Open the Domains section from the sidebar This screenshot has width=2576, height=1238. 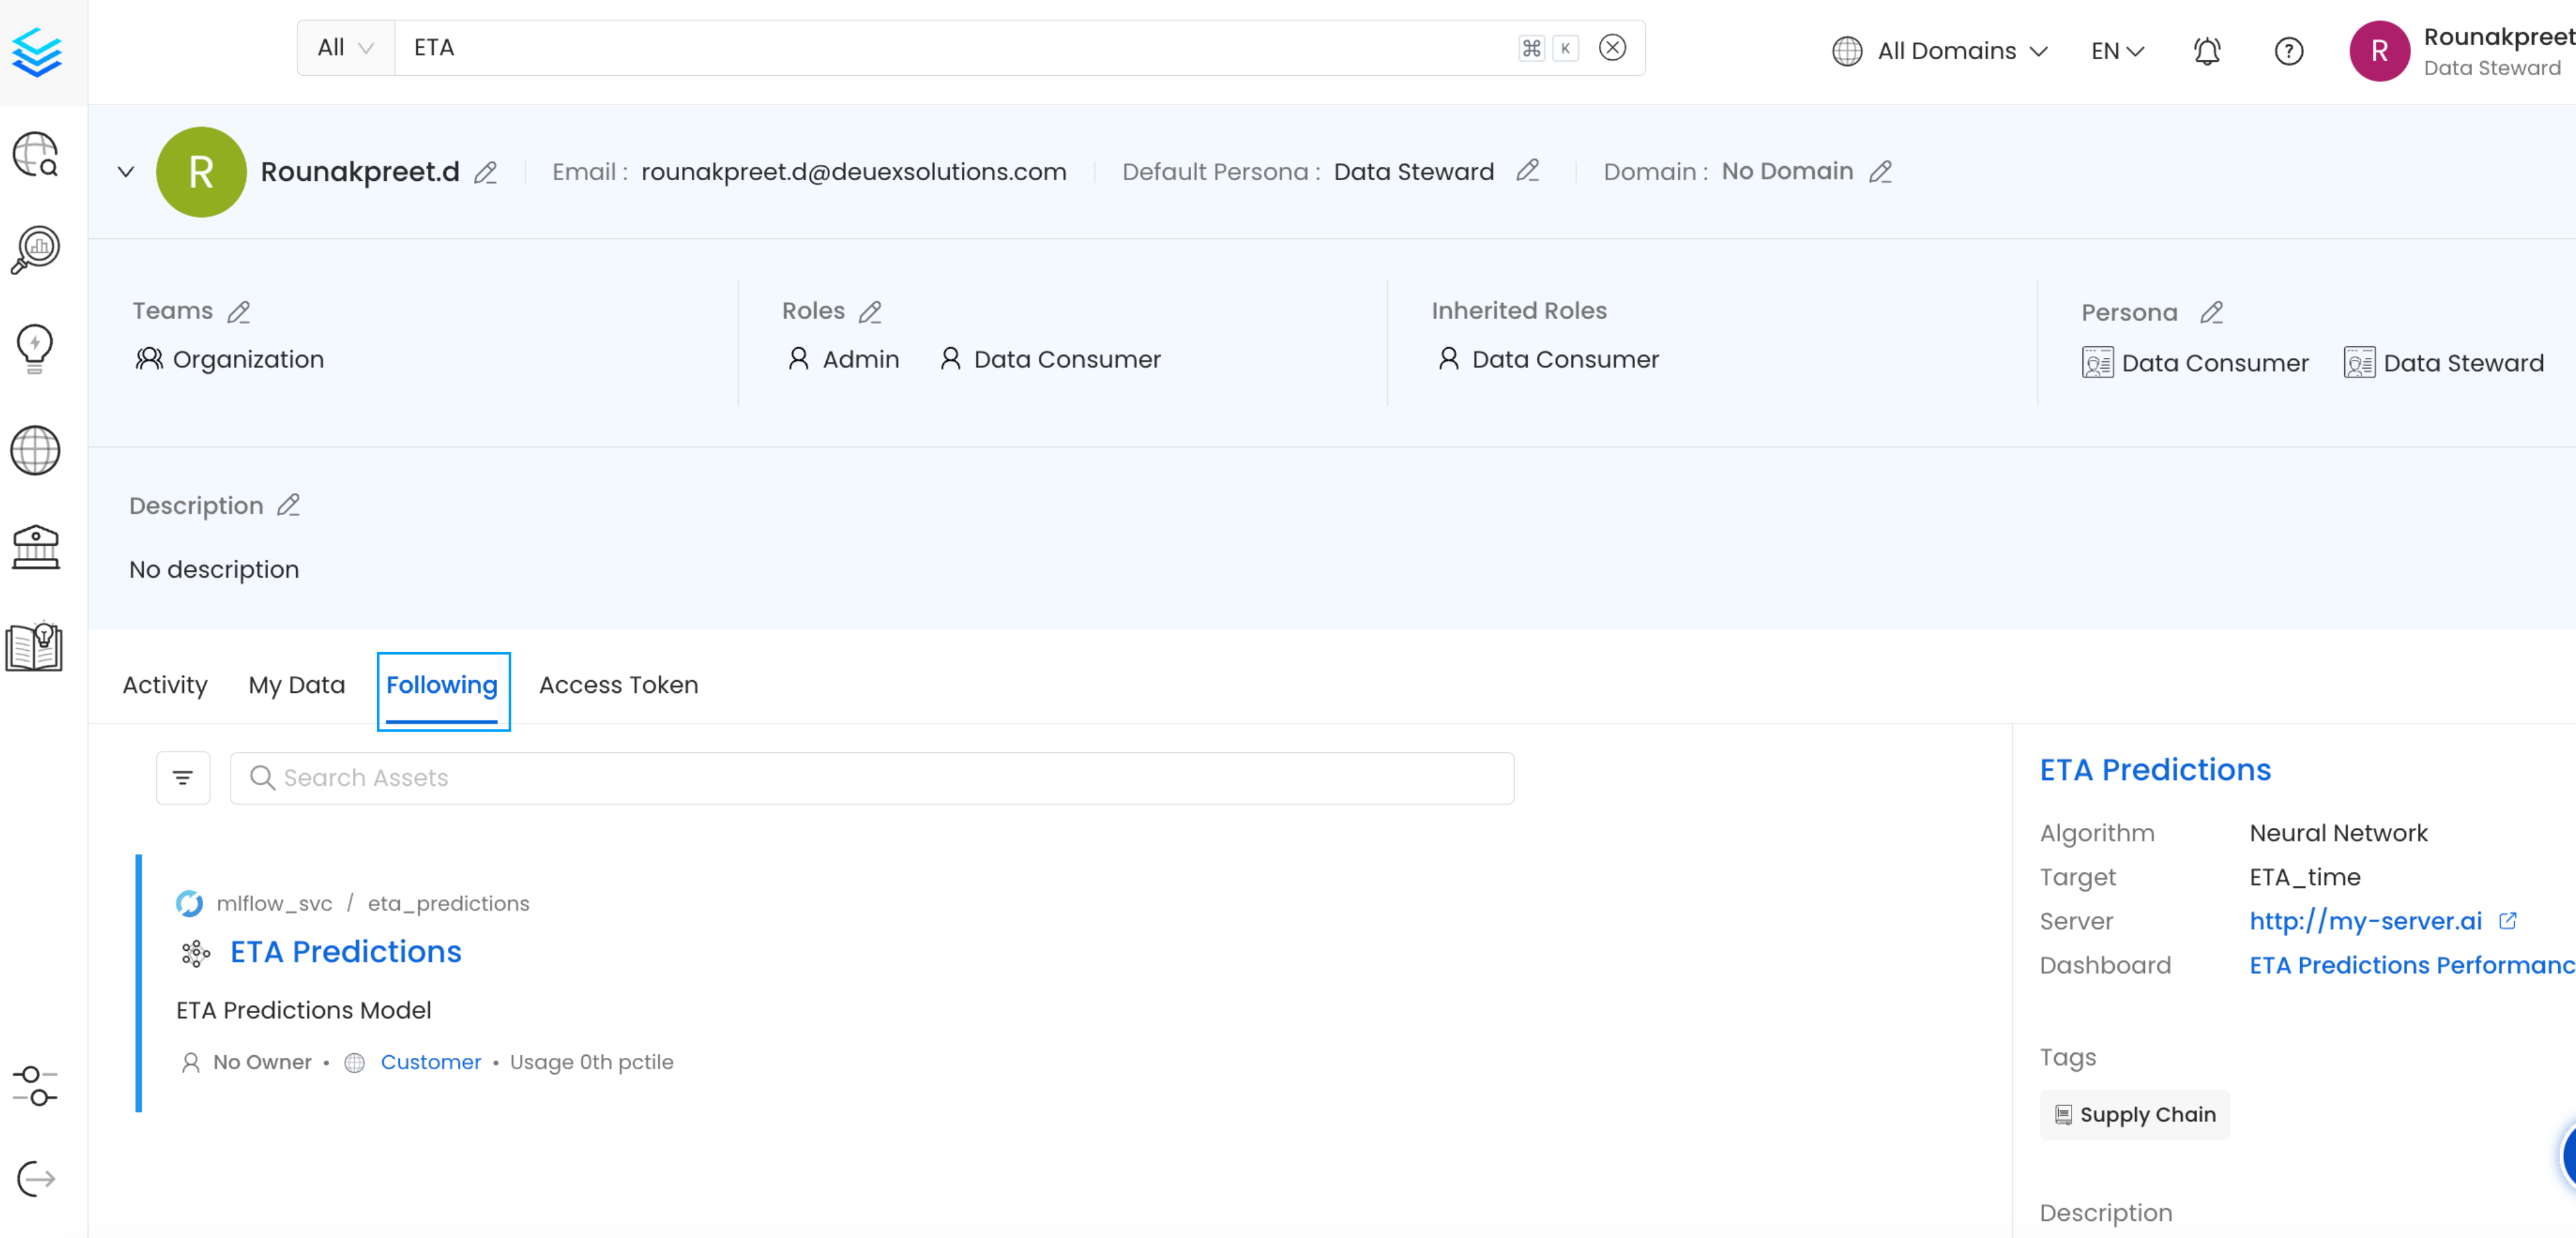coord(36,450)
